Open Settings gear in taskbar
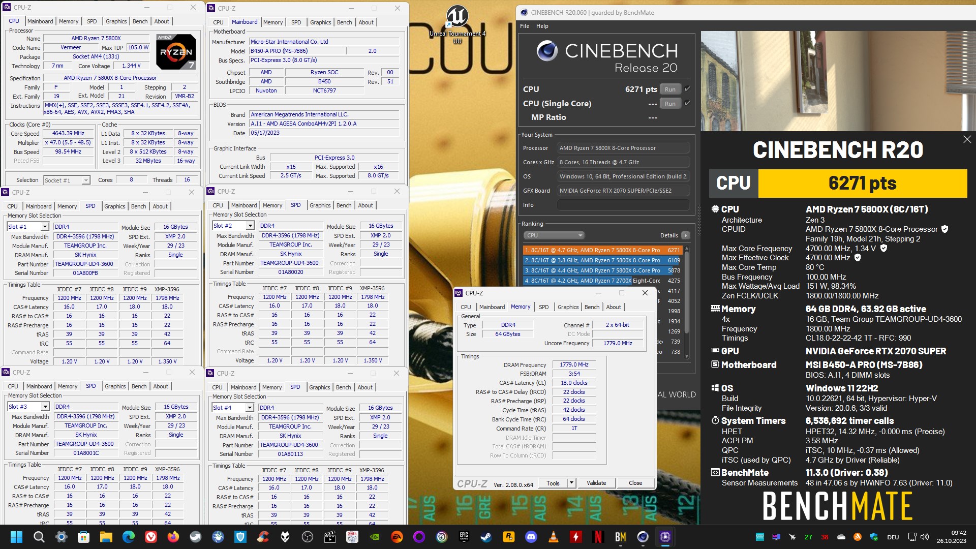This screenshot has width=976, height=549. tap(61, 537)
